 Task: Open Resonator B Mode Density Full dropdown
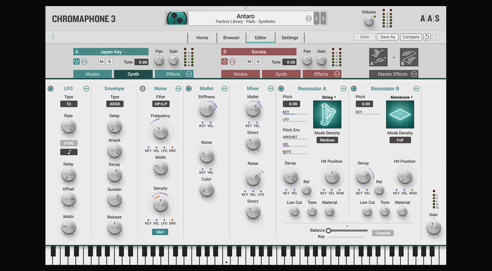click(400, 140)
